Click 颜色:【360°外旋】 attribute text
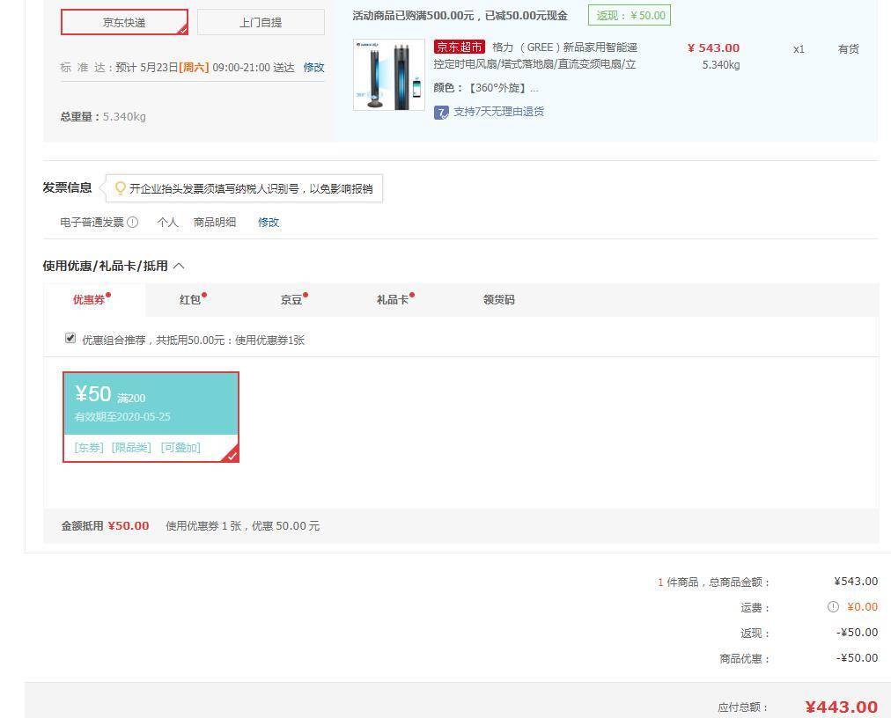891x718 pixels. 486,88
